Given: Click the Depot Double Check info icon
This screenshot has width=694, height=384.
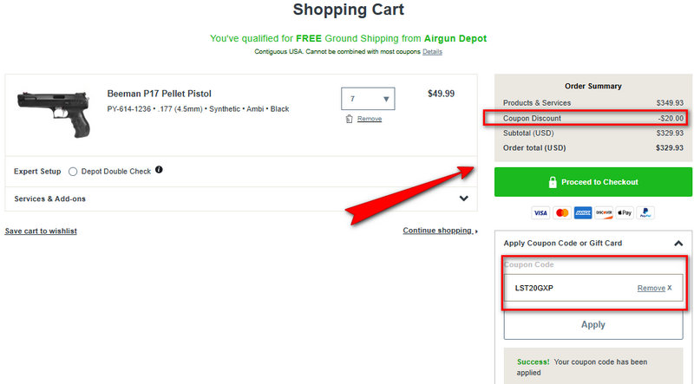Looking at the screenshot, I should click(160, 170).
